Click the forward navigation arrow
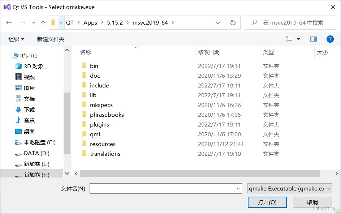The height and width of the screenshot is (214, 341). coord(23,23)
